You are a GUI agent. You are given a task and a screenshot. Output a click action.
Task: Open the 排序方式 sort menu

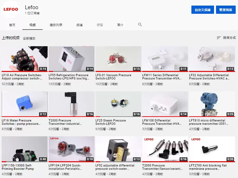tap(226, 38)
